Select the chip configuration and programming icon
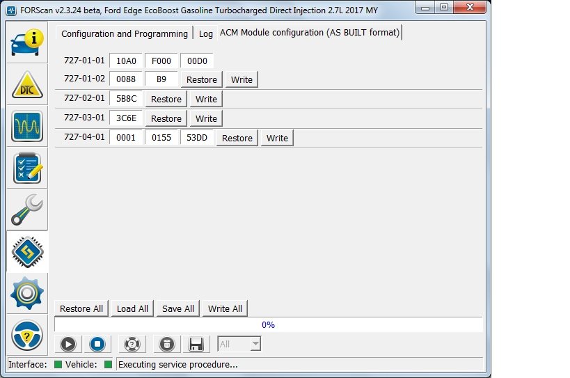The width and height of the screenshot is (570, 378). coord(27,252)
